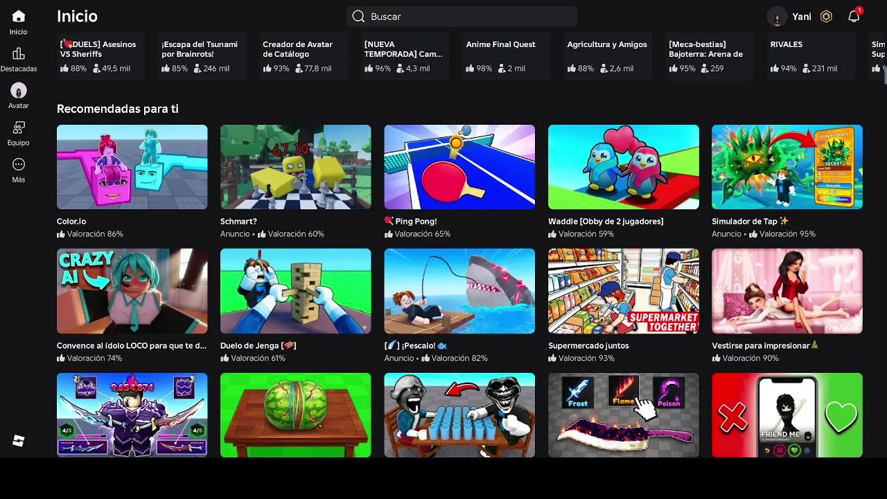Open Waddle Obby de 2 jugadores thumbnail

(x=624, y=167)
